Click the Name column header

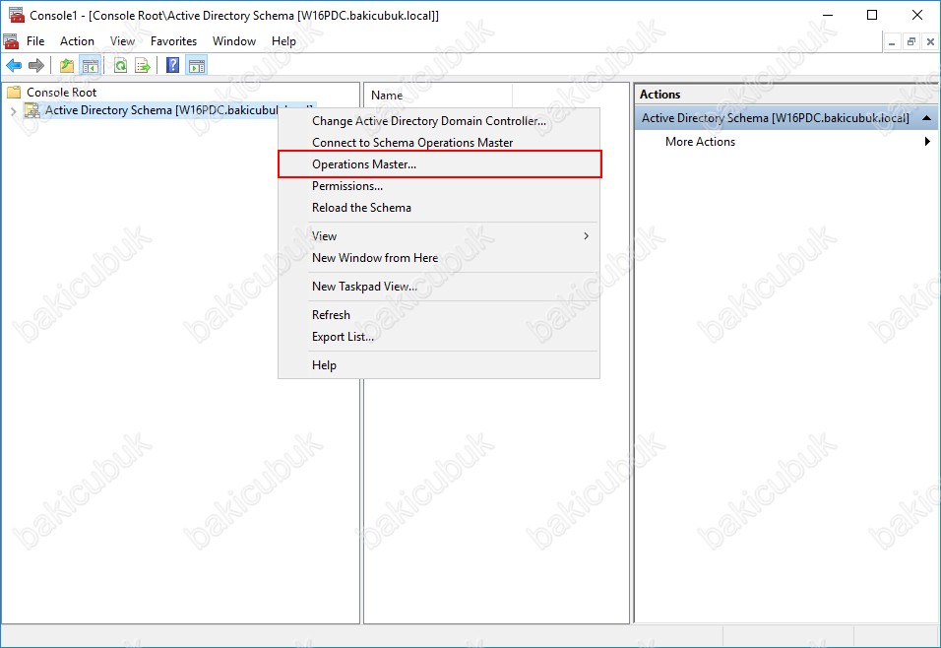[x=437, y=95]
